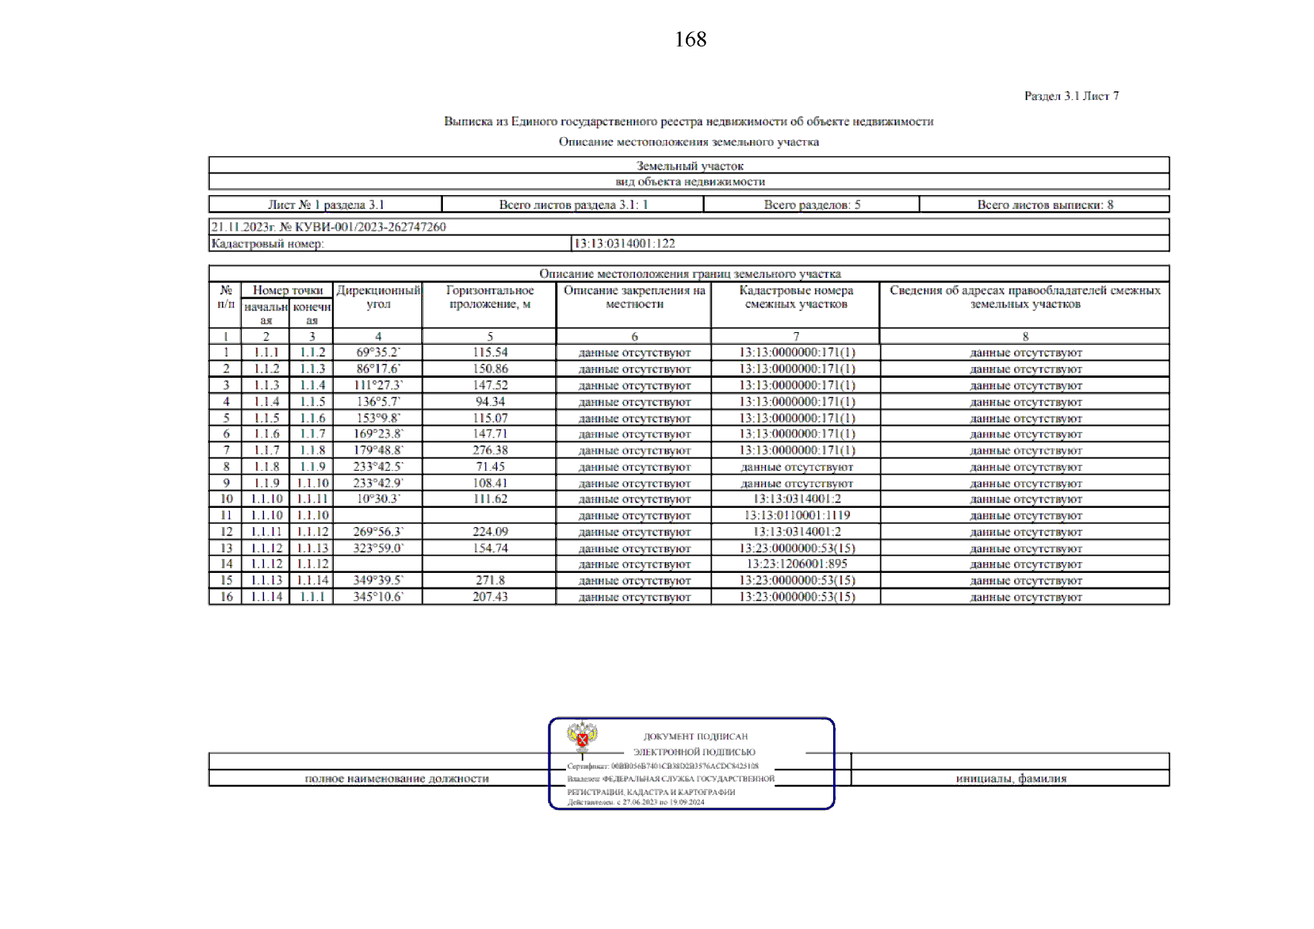The width and height of the screenshot is (1314, 929).
Task: Click the page number 168
Action: pos(690,39)
